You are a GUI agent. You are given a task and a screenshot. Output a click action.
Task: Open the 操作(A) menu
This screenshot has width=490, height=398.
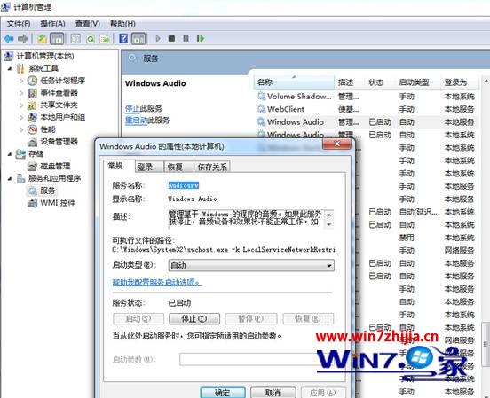(52, 24)
